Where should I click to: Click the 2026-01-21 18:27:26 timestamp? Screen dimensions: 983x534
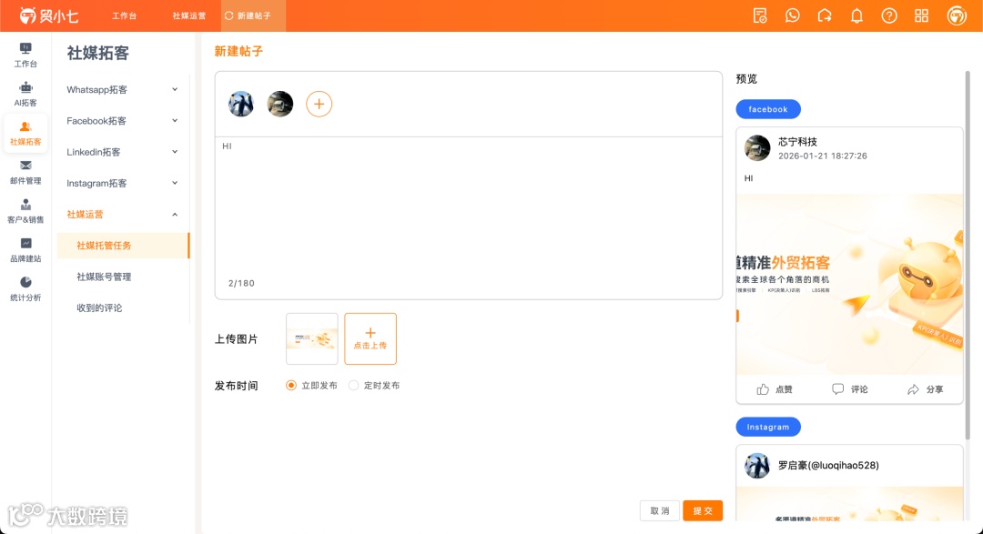click(x=823, y=156)
